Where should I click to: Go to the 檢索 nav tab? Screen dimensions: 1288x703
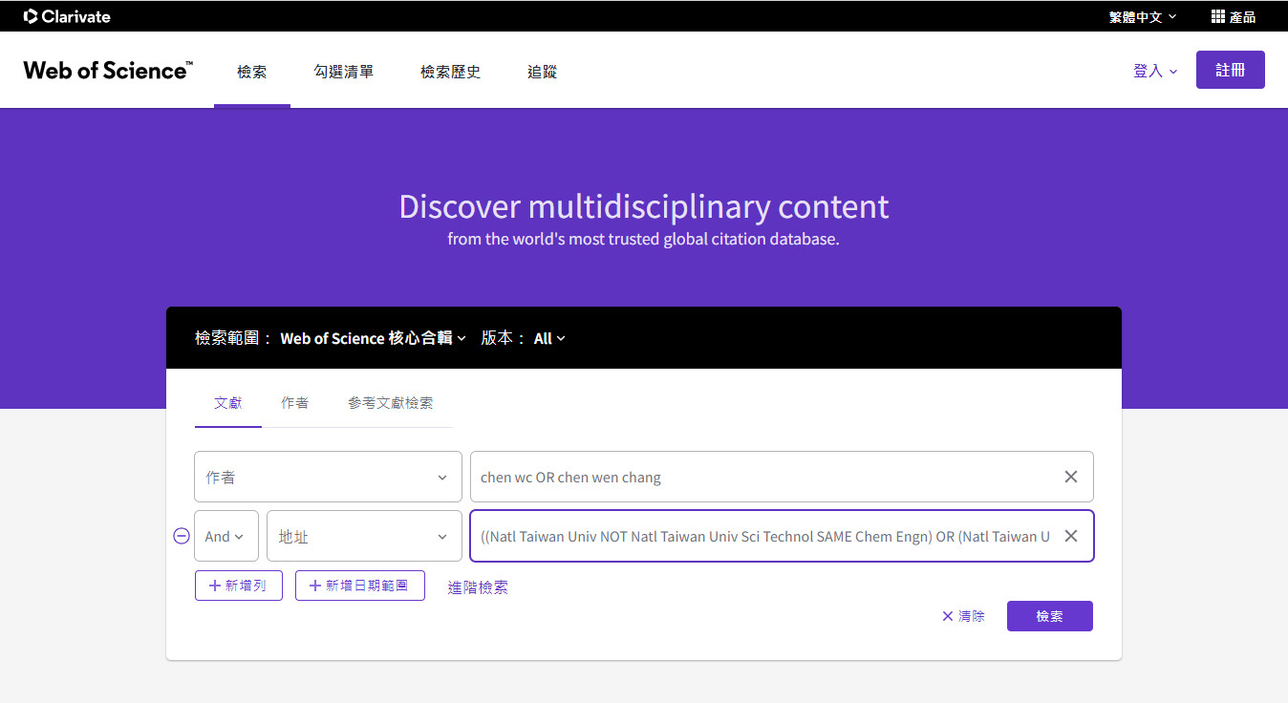click(x=252, y=72)
